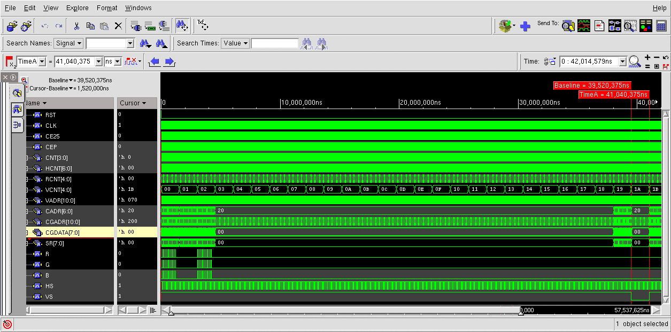Click the copy toolbar icon
The width and height of the screenshot is (671, 332).
pos(90,26)
